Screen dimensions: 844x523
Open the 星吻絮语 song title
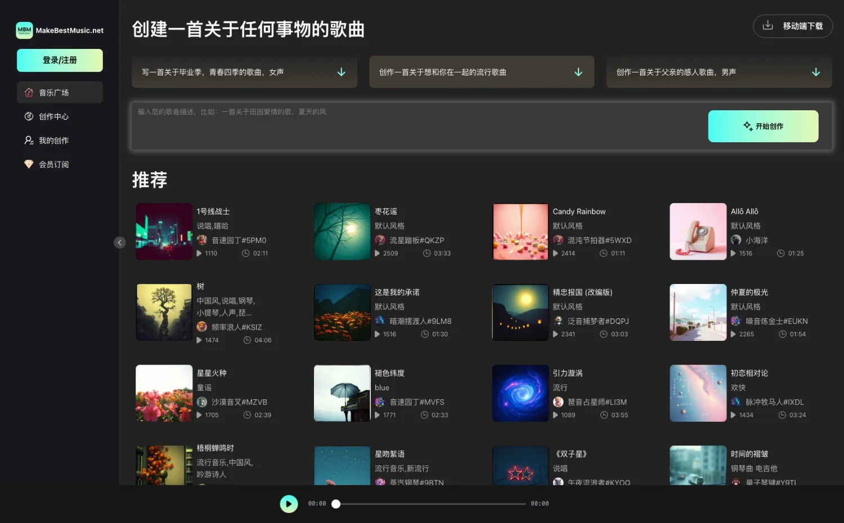pos(390,454)
